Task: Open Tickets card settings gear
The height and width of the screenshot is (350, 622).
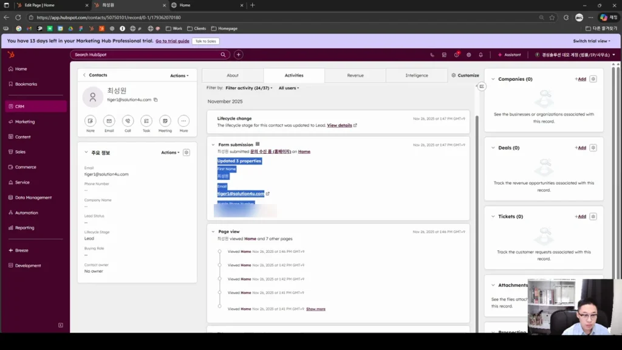Action: coord(593,216)
